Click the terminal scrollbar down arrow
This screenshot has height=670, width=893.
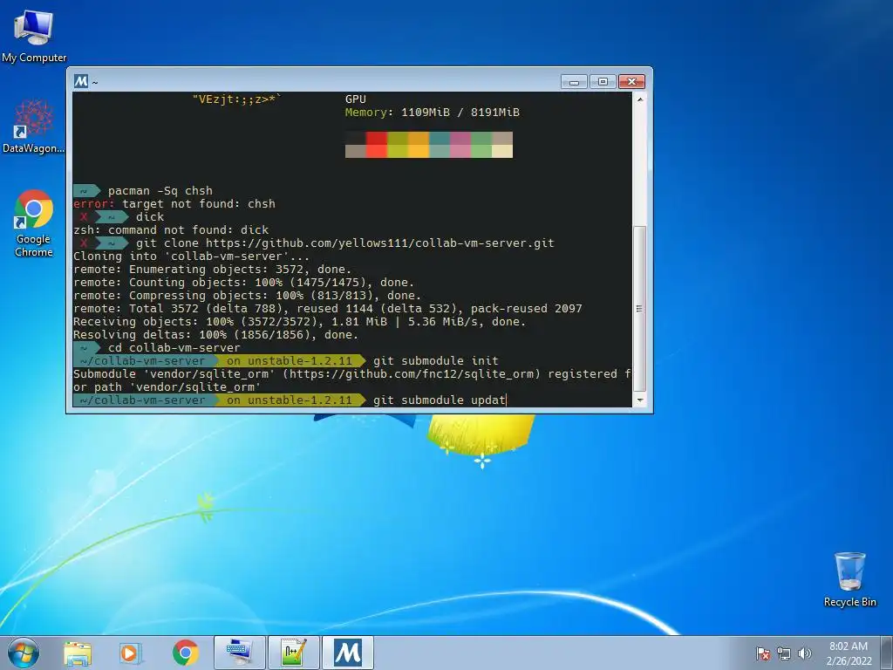tap(640, 400)
